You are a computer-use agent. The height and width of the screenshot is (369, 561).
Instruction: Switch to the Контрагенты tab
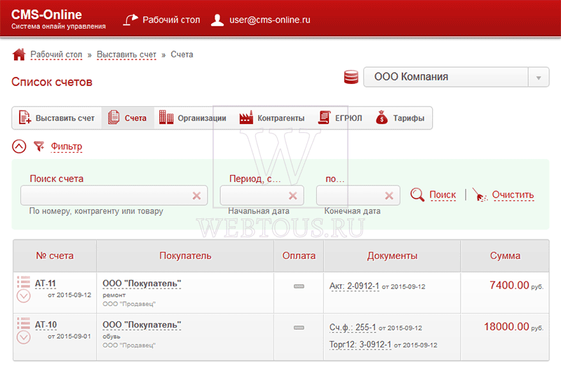272,118
